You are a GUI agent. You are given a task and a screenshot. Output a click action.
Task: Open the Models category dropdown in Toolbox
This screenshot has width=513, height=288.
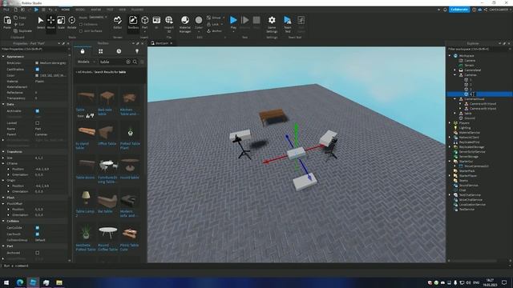tap(86, 62)
